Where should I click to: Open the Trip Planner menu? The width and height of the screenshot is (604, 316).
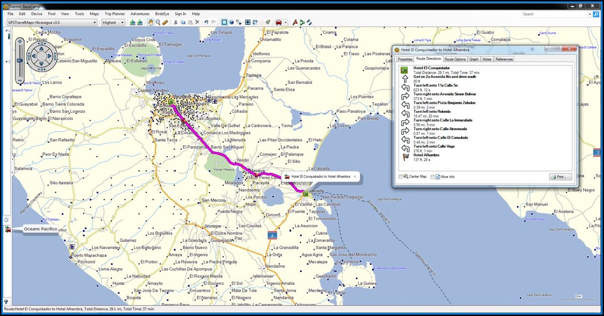(x=115, y=14)
